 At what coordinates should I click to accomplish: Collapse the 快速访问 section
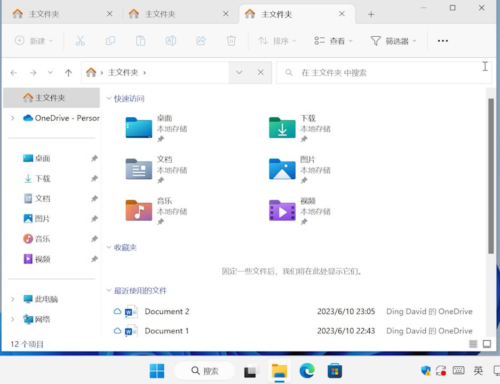tap(109, 98)
